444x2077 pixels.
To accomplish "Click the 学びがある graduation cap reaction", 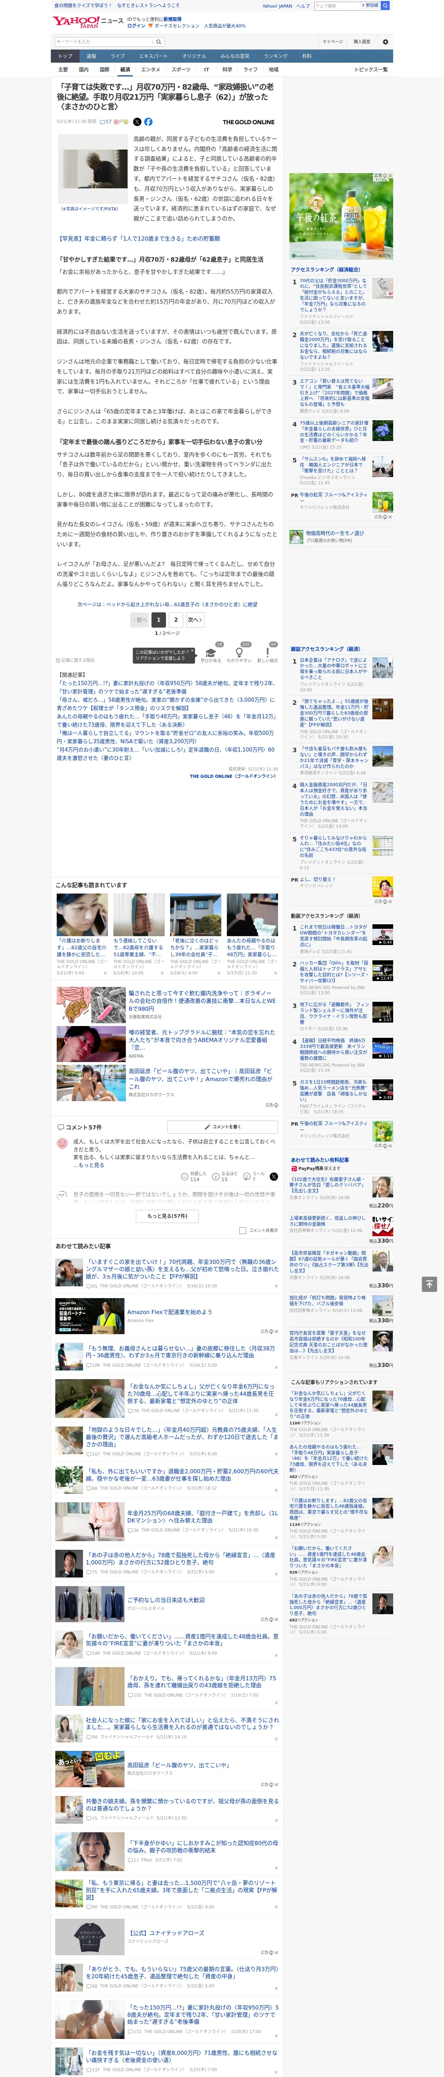I will pyautogui.click(x=211, y=654).
